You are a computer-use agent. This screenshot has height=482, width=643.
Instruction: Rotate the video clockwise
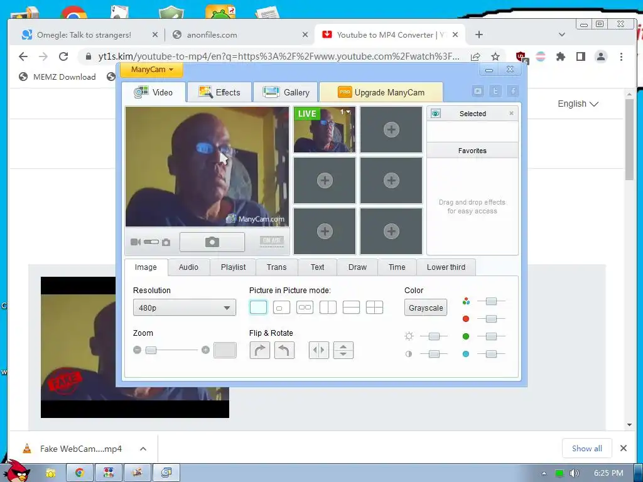[x=259, y=350]
